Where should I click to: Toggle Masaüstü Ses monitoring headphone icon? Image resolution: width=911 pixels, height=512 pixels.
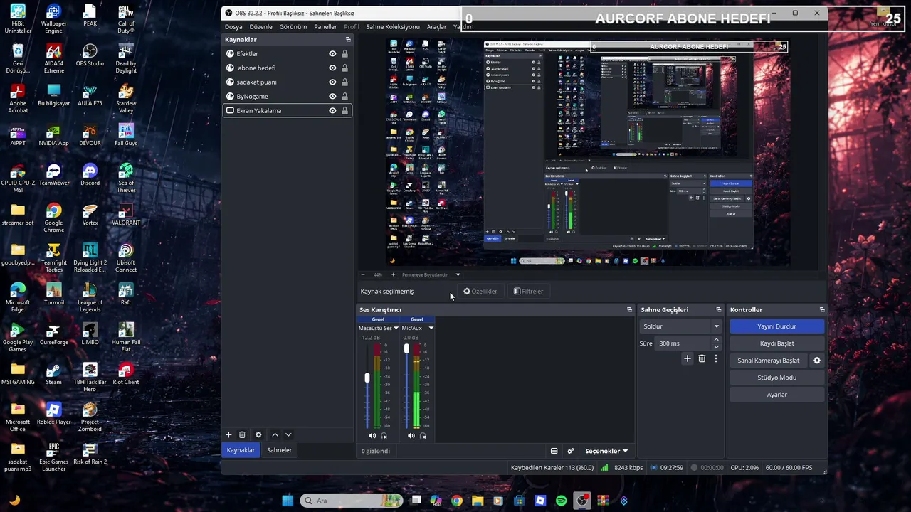pos(384,435)
